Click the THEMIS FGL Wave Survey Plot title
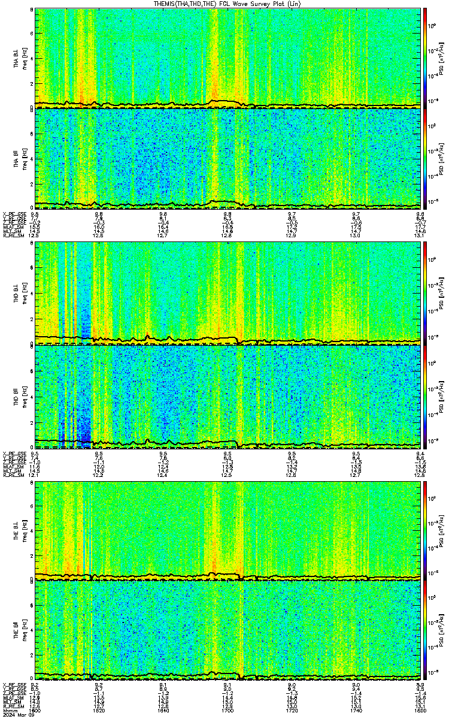Viewport: 449px width, 719px height. pyautogui.click(x=228, y=4)
